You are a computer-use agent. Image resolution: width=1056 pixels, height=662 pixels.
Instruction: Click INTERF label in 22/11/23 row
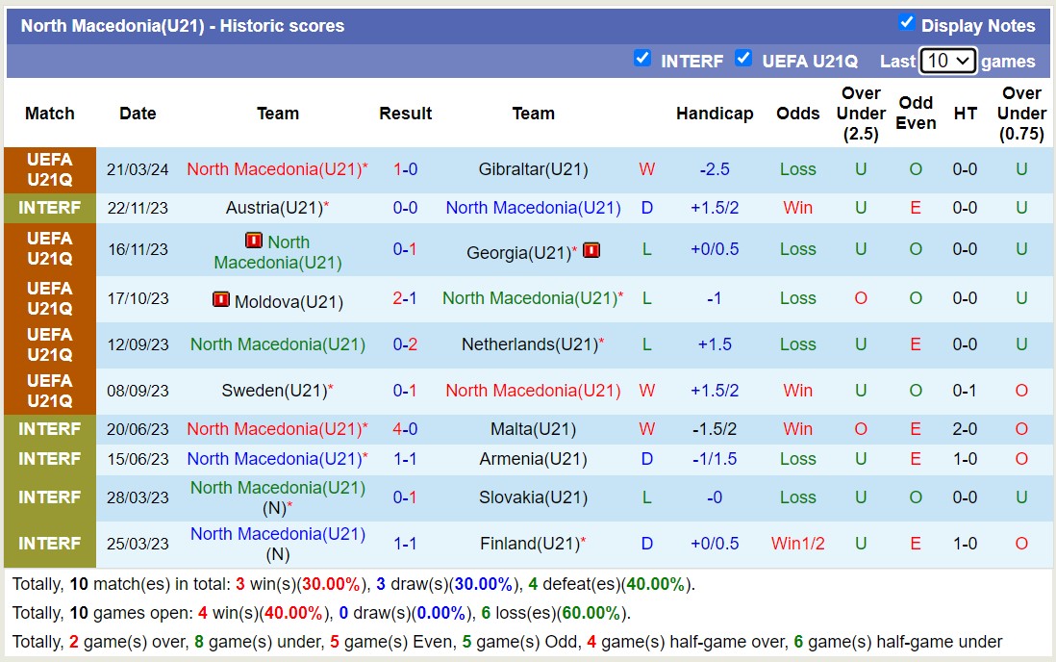coord(50,208)
